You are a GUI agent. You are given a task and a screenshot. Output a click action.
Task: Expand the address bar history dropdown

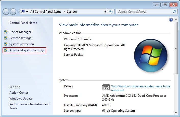click(105, 12)
